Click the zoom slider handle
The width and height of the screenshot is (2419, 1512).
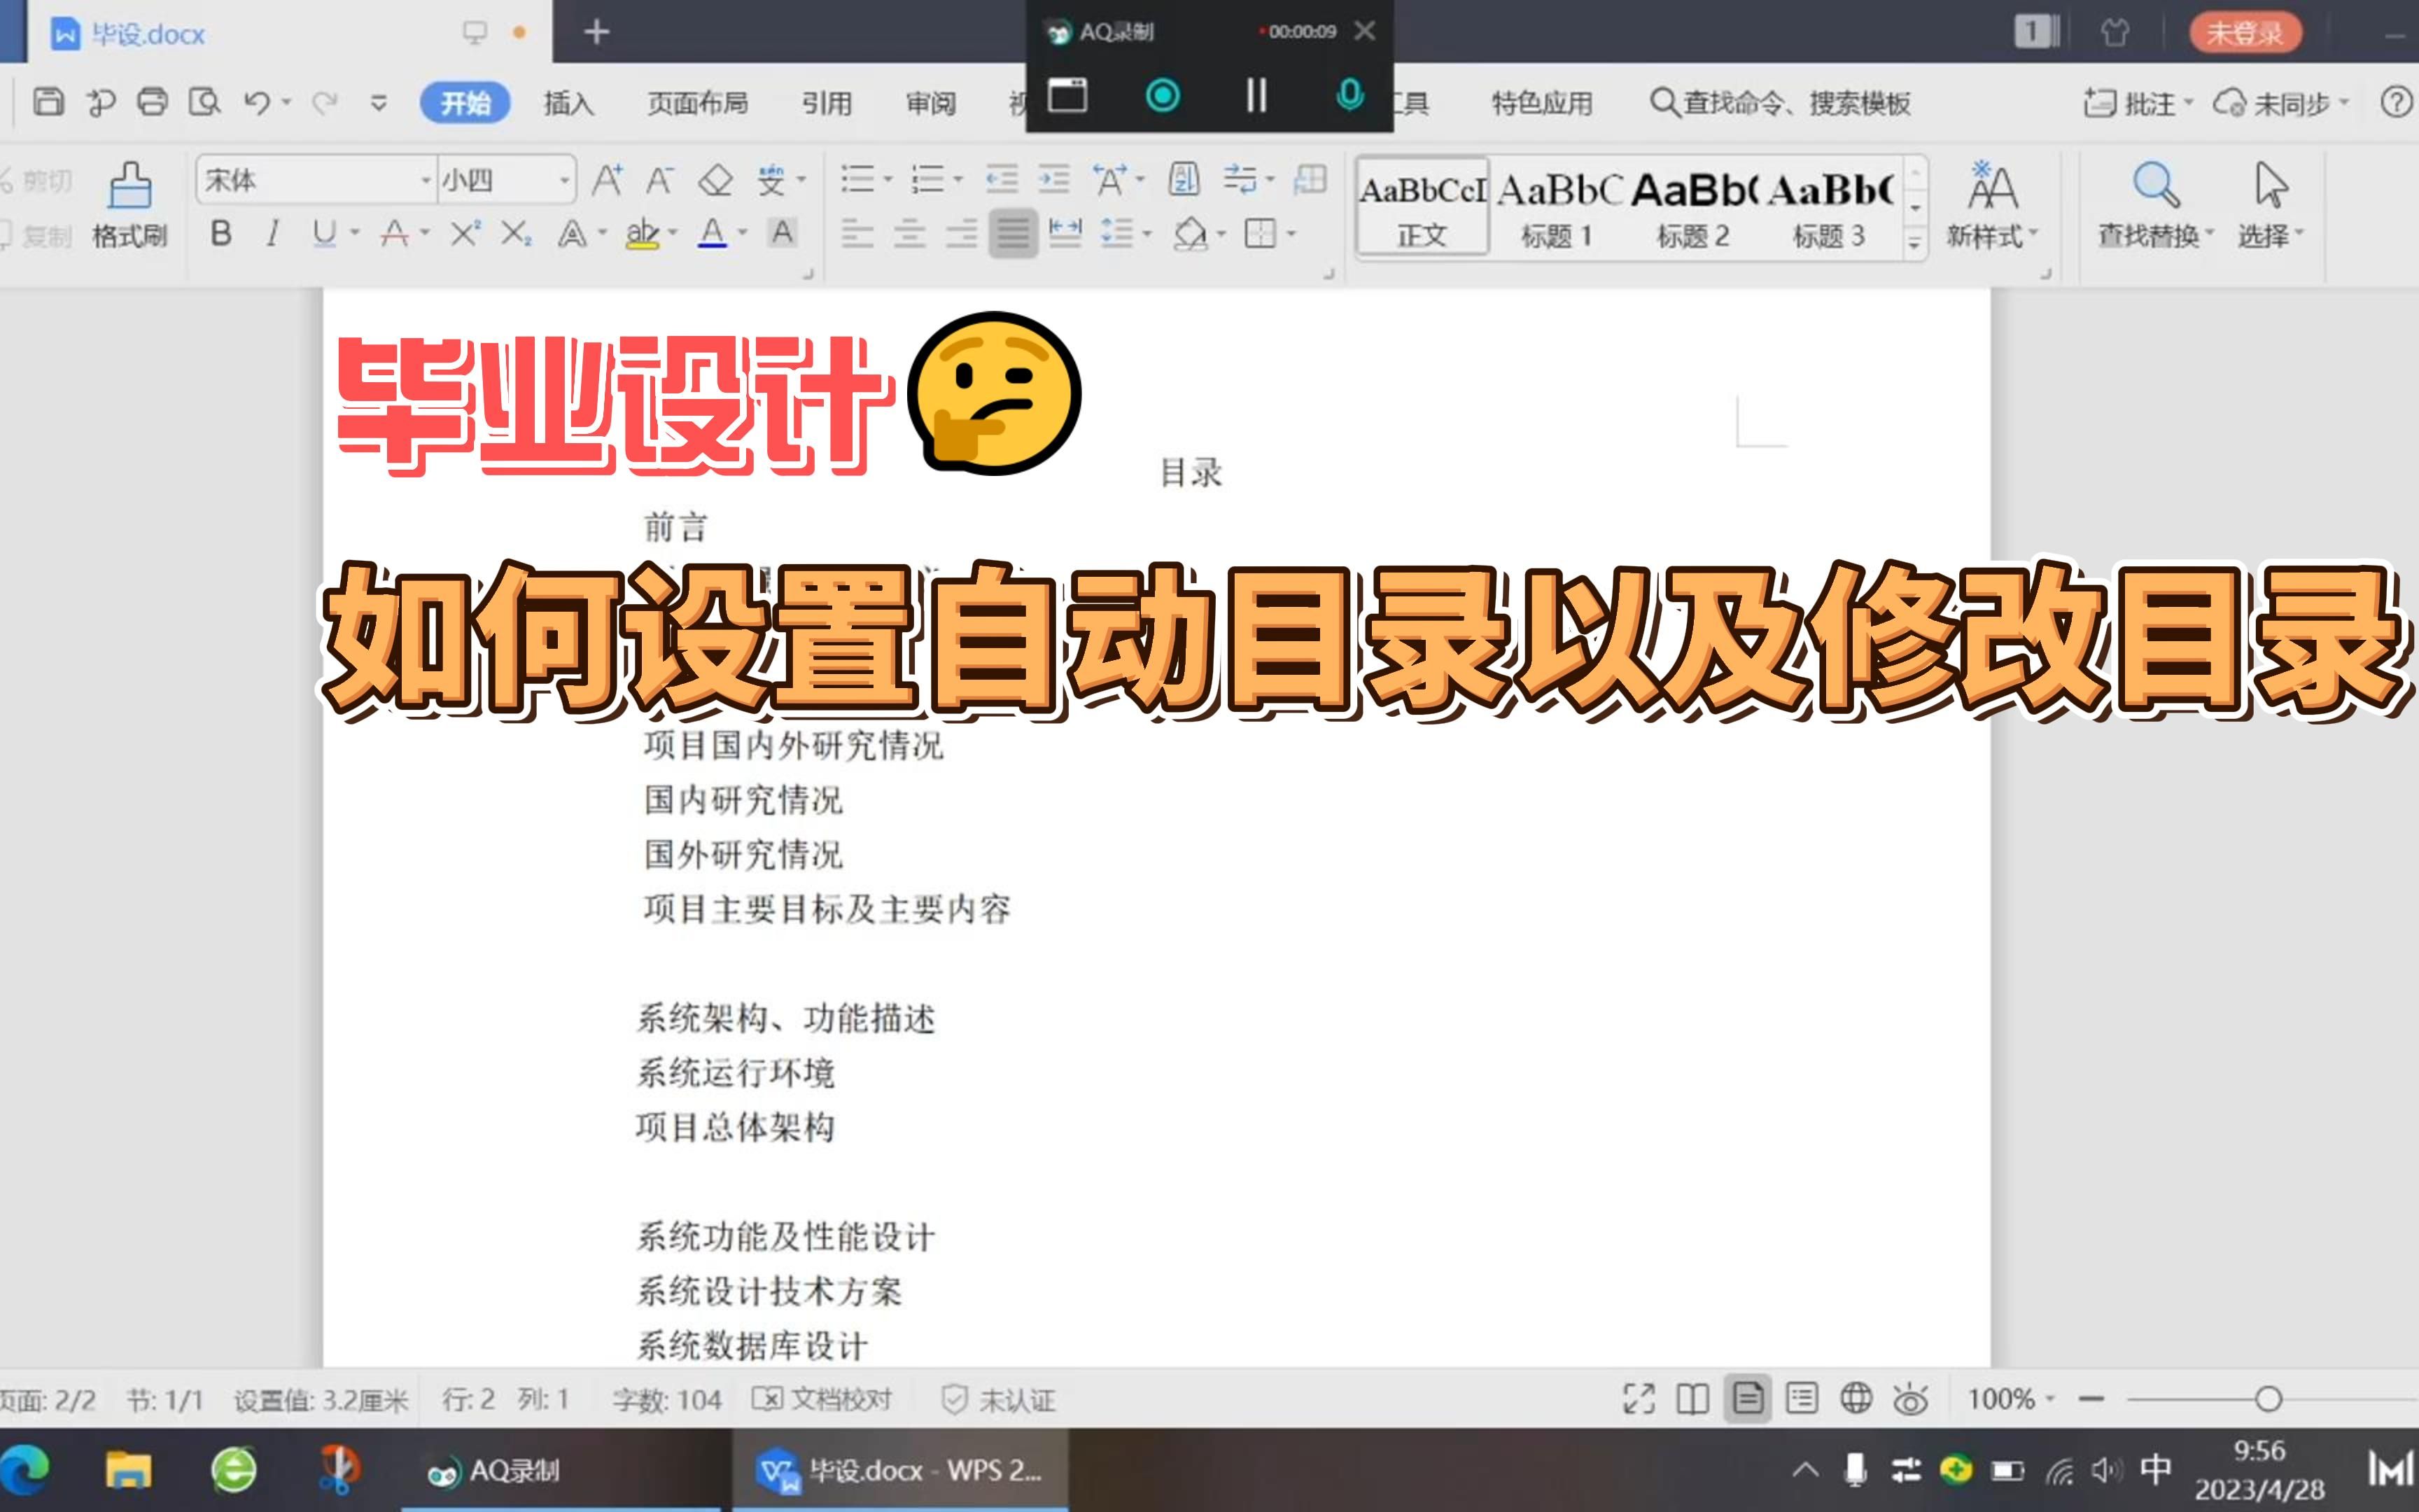2268,1399
